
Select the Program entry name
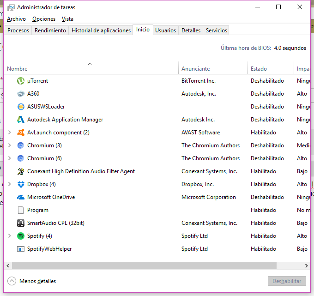click(x=38, y=210)
